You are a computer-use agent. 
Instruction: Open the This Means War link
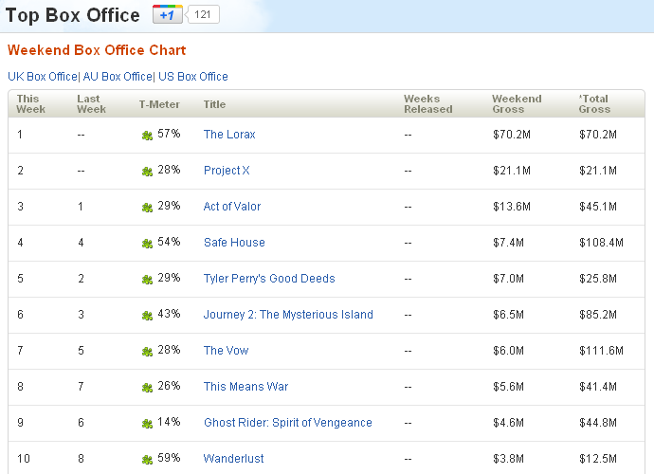[x=245, y=387]
